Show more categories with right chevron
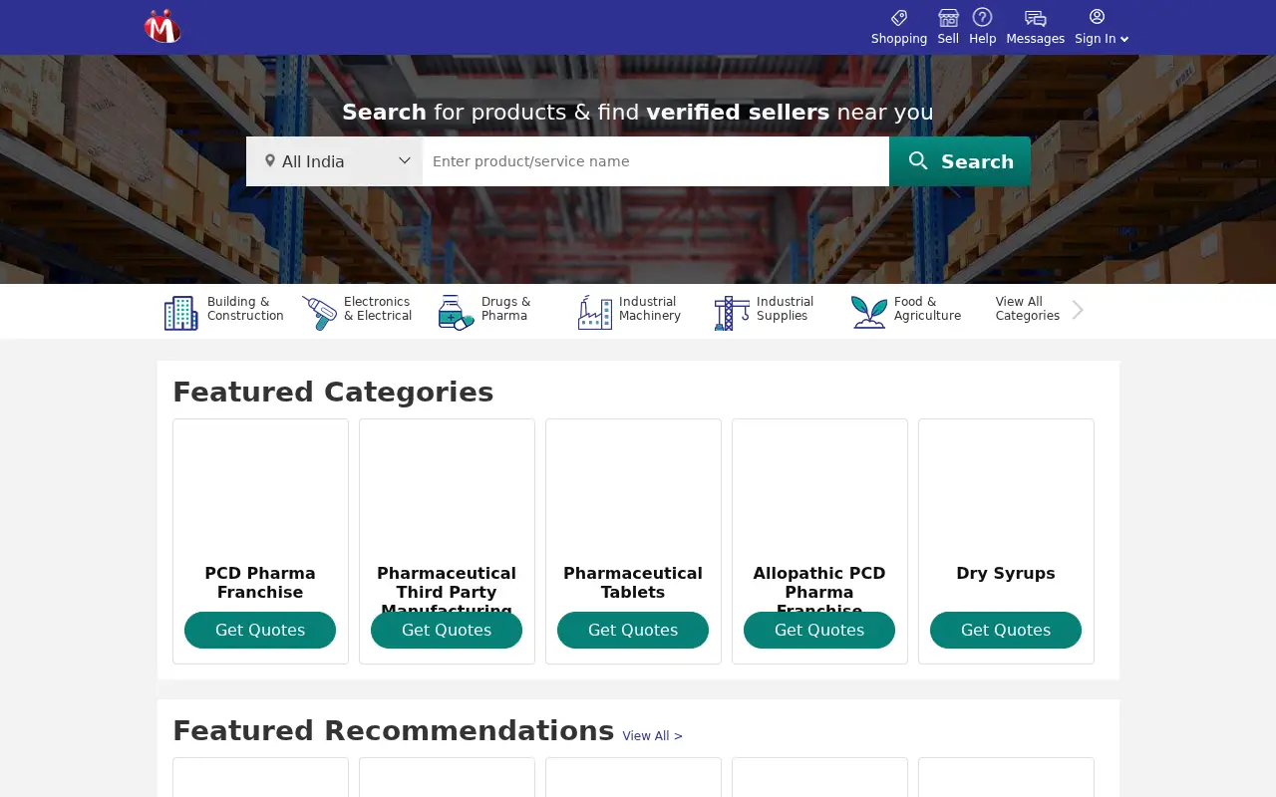 coord(1078,311)
